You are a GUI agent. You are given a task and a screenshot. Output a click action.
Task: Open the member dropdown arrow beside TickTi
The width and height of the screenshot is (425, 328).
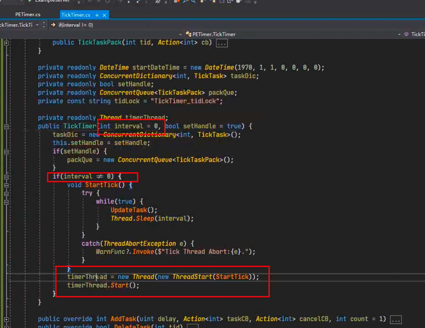(x=399, y=34)
